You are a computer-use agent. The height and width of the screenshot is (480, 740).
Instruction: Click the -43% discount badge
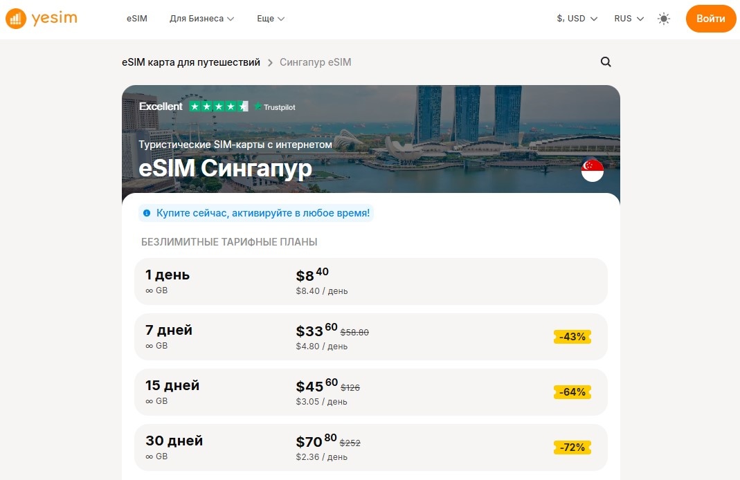coord(572,337)
